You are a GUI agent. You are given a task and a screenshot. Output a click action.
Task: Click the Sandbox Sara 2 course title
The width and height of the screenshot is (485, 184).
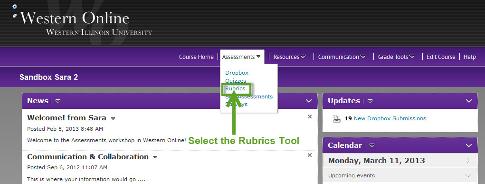[x=48, y=77]
